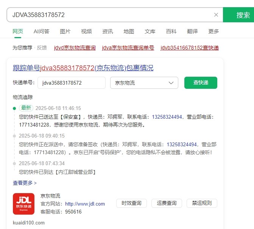Click the 运费查询 button
Screen dimensions: 254x229
click(x=167, y=203)
